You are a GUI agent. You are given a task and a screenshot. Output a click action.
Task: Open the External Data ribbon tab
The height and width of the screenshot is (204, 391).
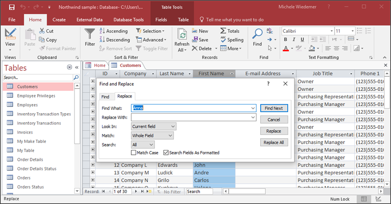(90, 20)
